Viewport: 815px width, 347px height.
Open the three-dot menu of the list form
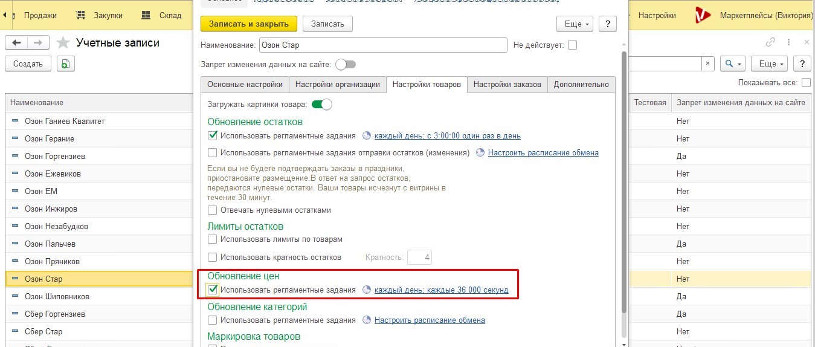(788, 42)
